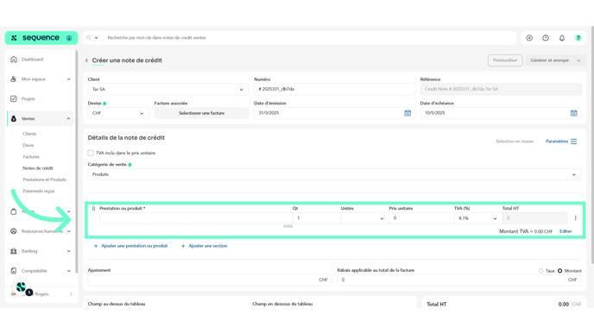Click the Comptabilité icon
Image resolution: width=594 pixels, height=334 pixels.
click(14, 271)
